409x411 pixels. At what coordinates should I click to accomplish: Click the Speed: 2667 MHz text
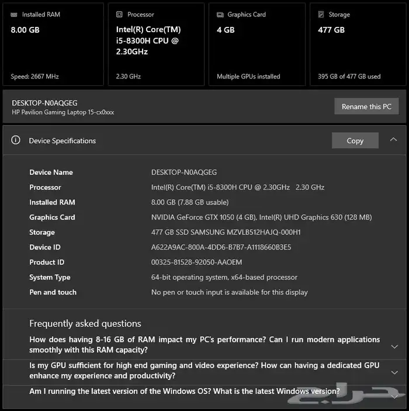[x=34, y=77]
